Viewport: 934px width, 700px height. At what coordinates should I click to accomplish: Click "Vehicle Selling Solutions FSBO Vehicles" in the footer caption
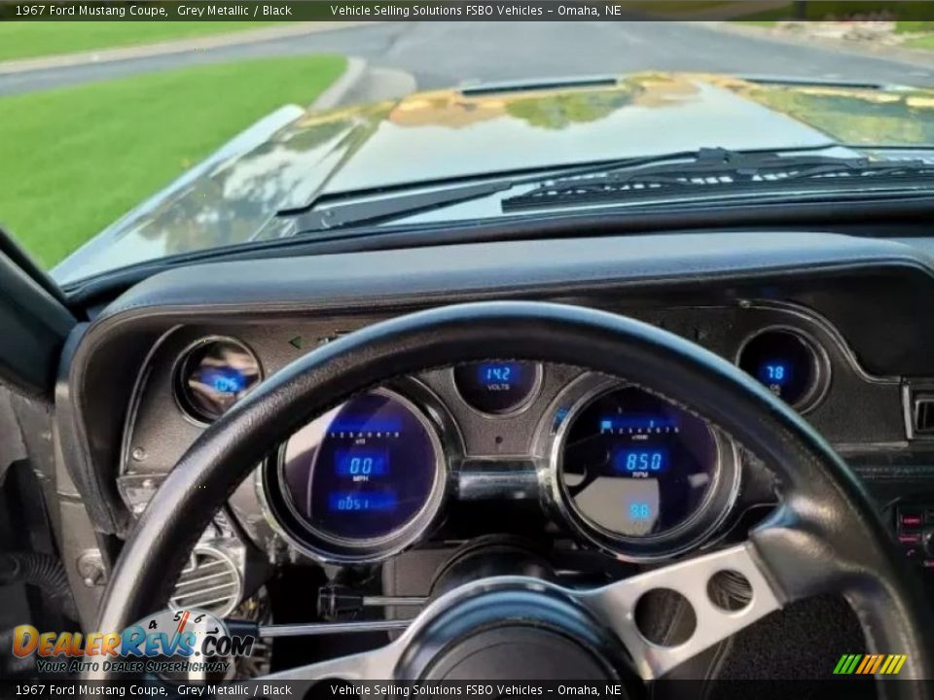(x=437, y=690)
